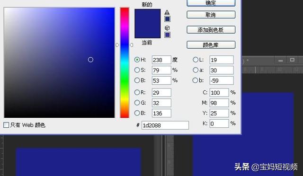Click the not-web-safe cube icon

[167, 28]
